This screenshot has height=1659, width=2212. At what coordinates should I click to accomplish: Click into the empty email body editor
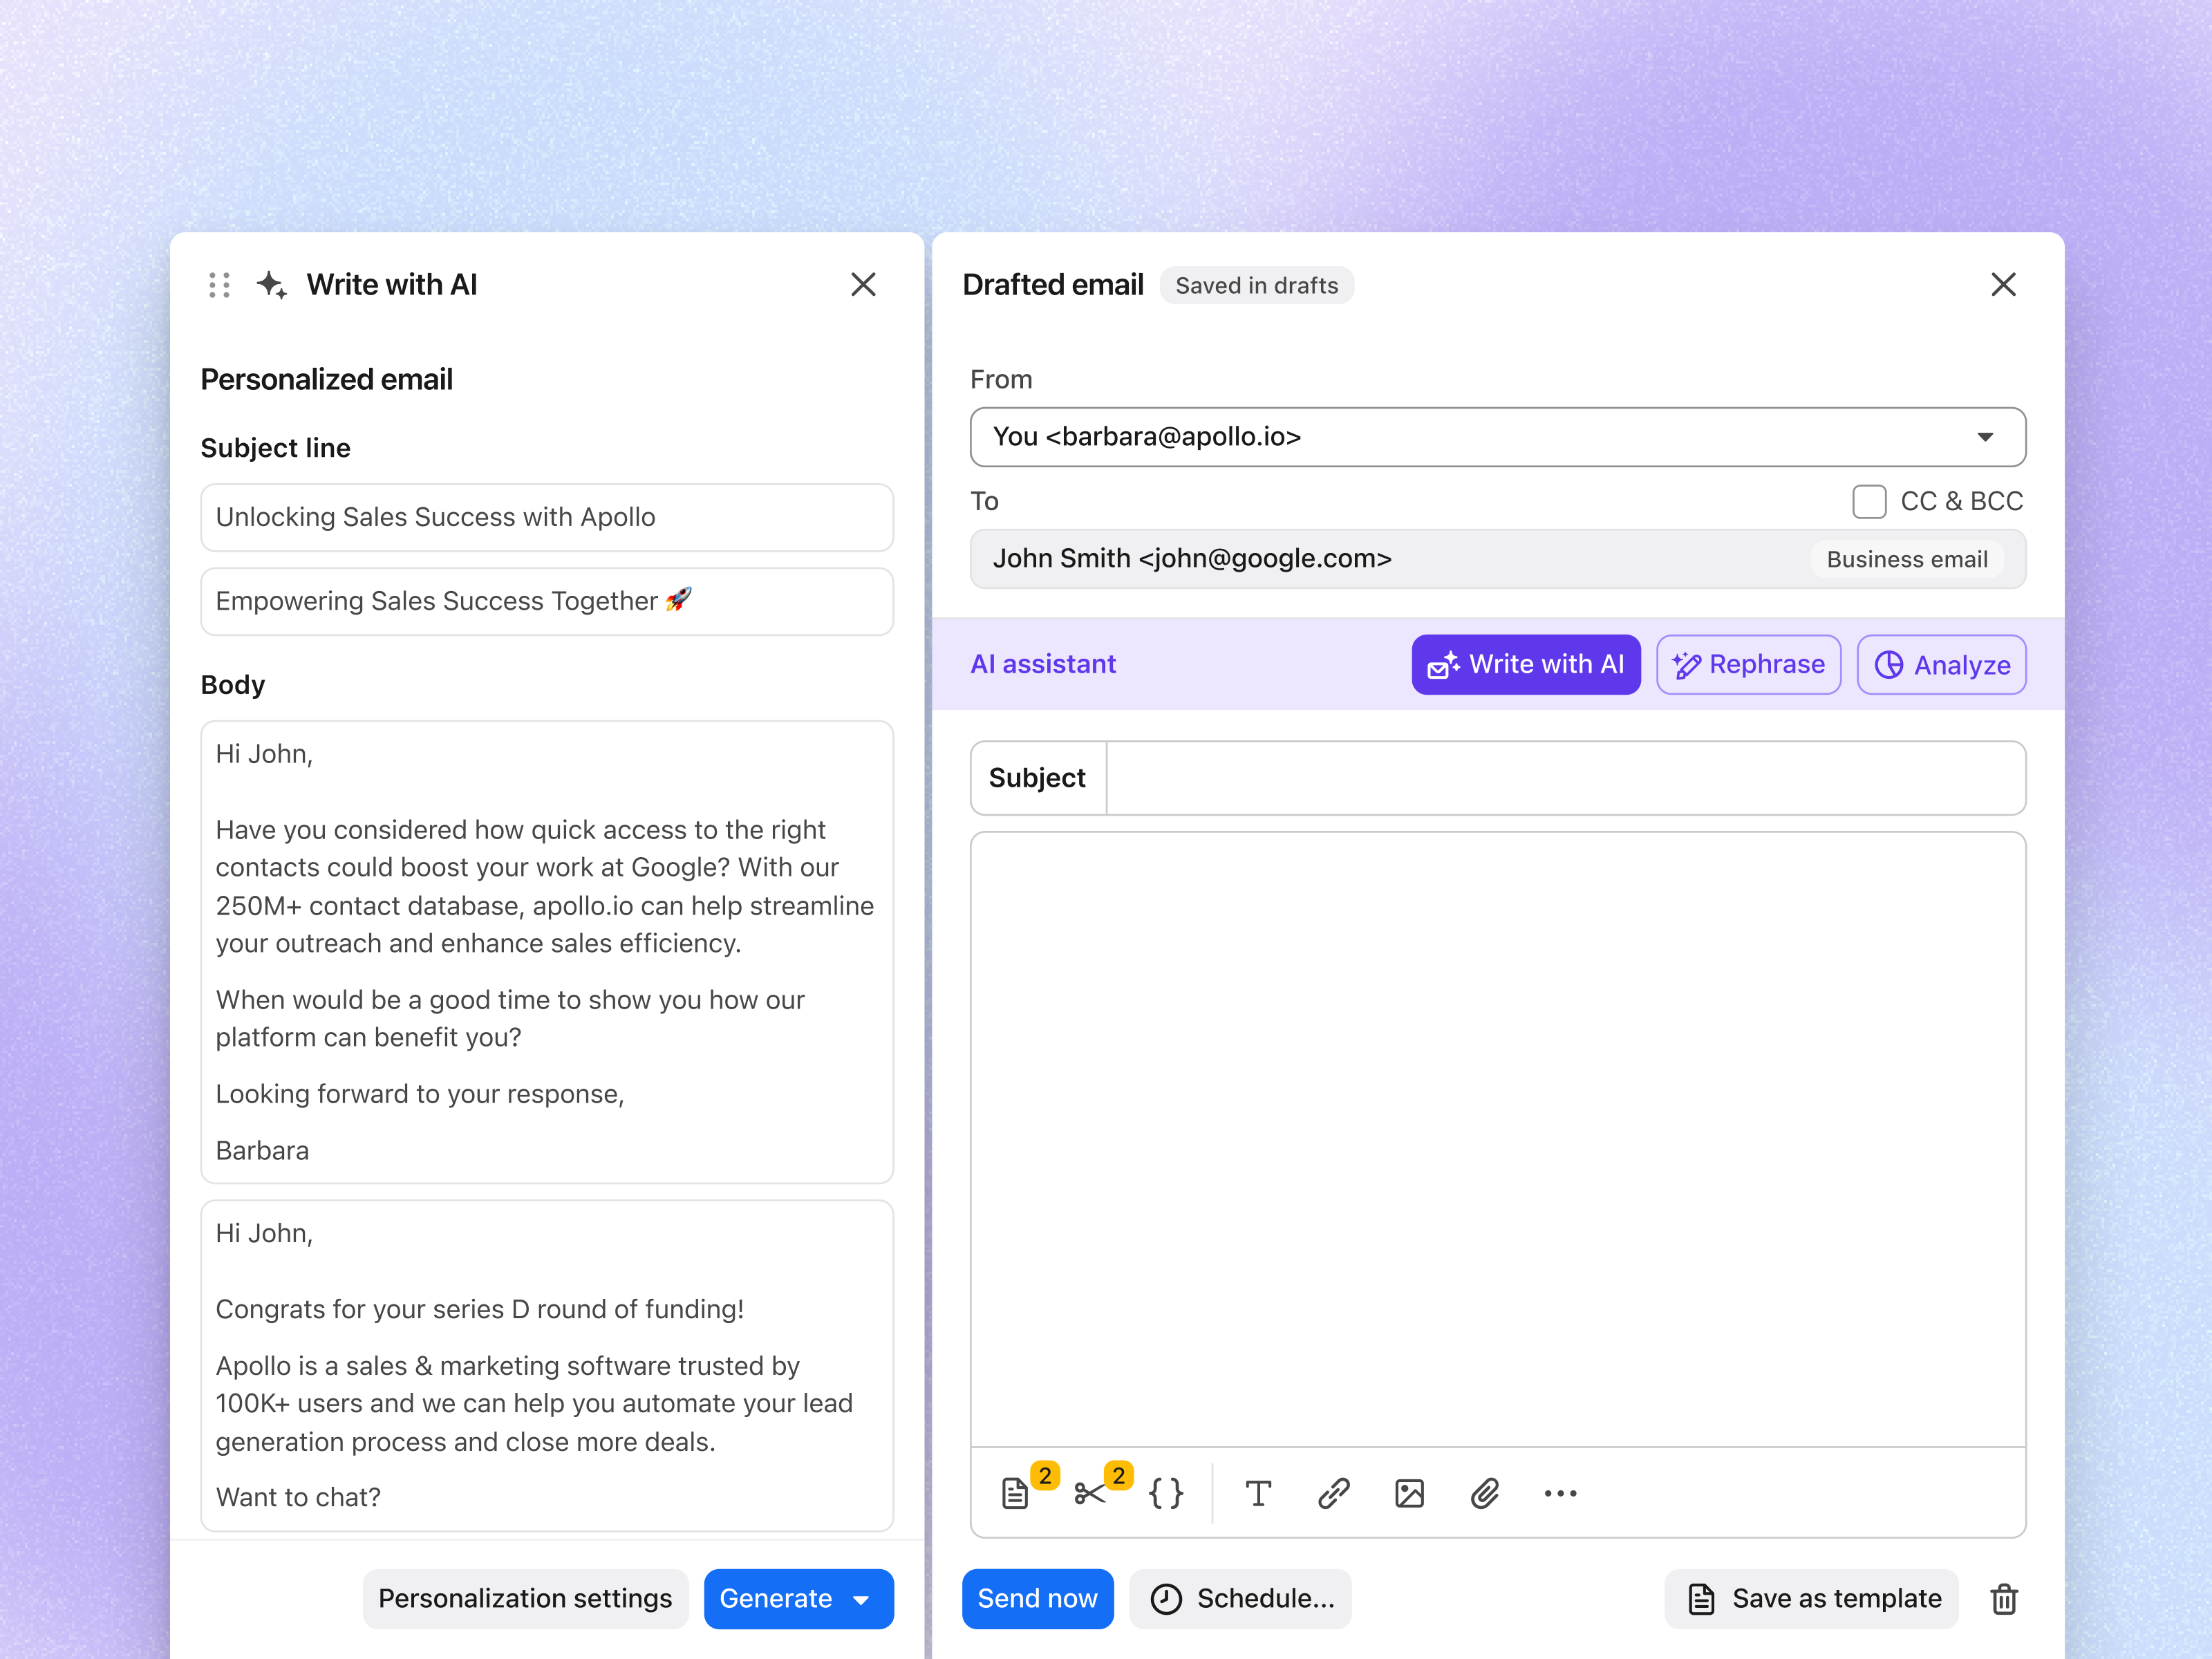(x=1498, y=1140)
